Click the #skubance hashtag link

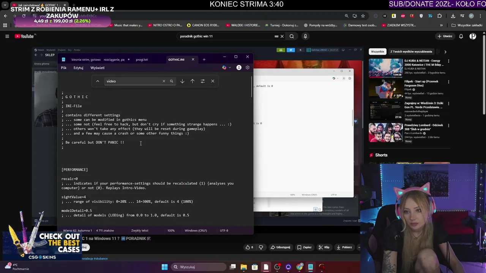(x=101, y=259)
